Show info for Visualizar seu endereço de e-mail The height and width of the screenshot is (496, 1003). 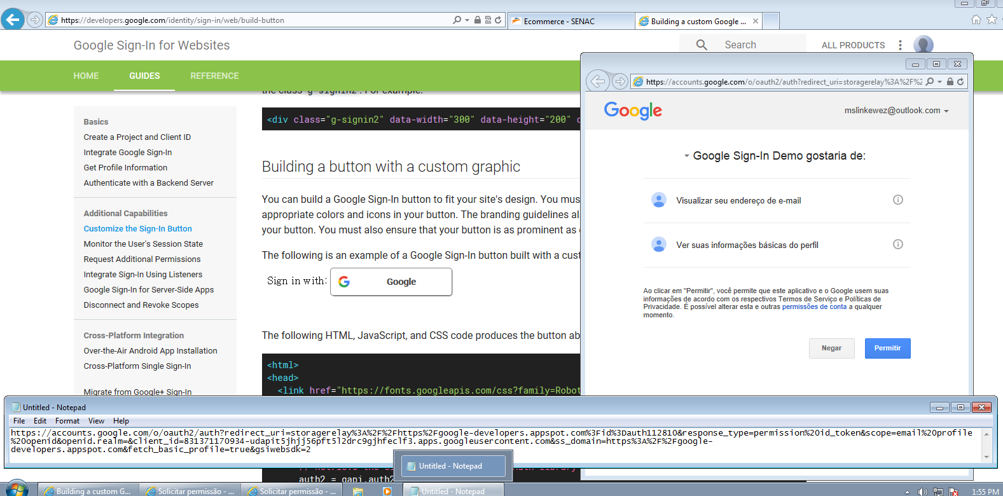tap(897, 200)
